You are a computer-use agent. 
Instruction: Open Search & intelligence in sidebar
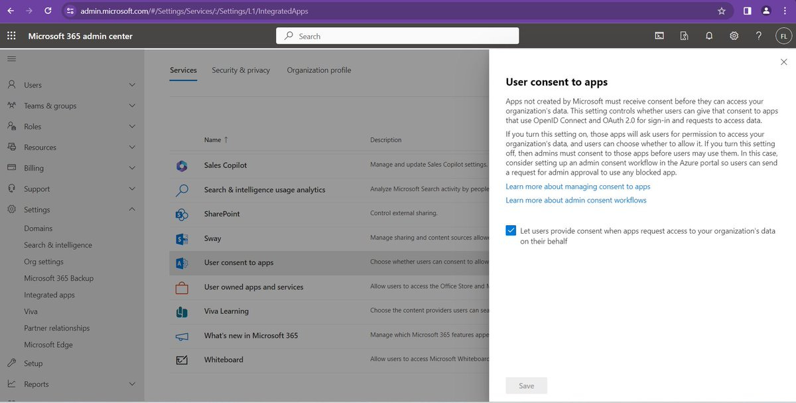[58, 245]
